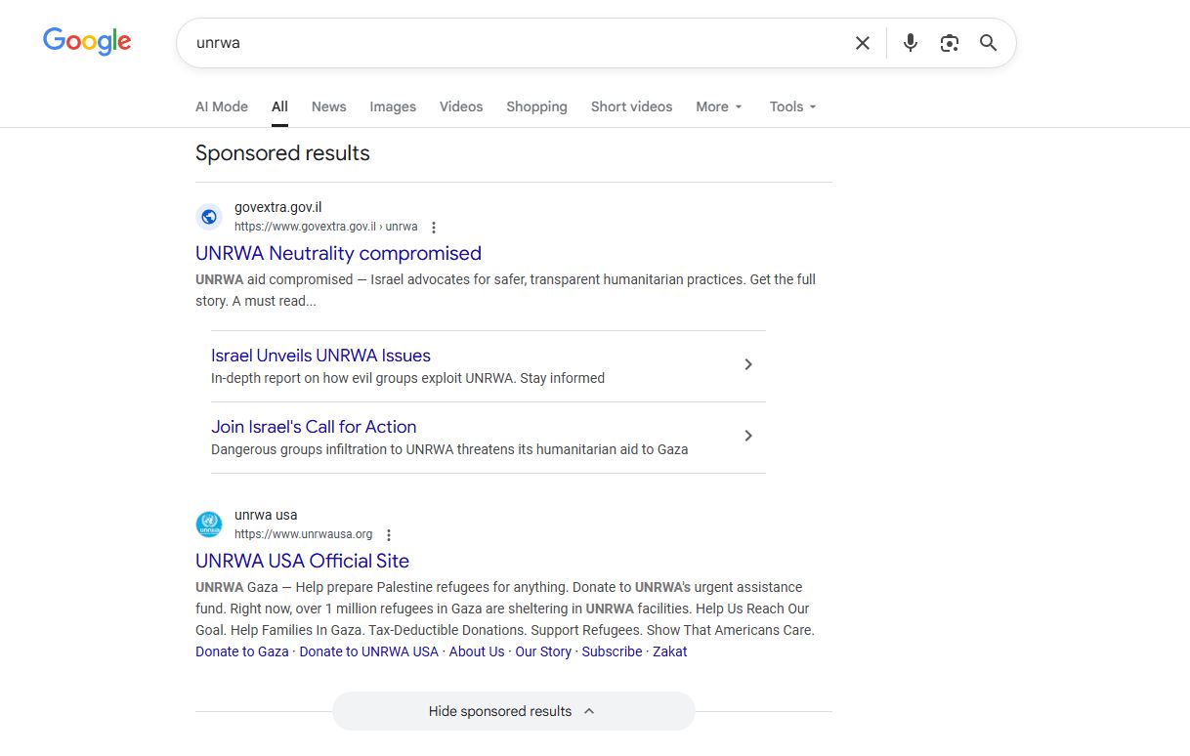Select the AI Mode tab
The height and width of the screenshot is (756, 1190).
pyautogui.click(x=222, y=106)
